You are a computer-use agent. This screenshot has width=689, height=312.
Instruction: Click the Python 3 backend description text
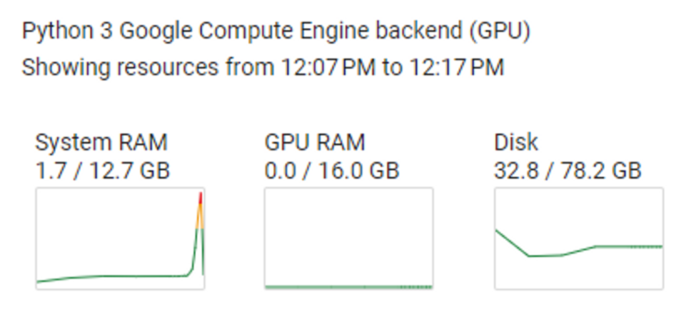[276, 31]
